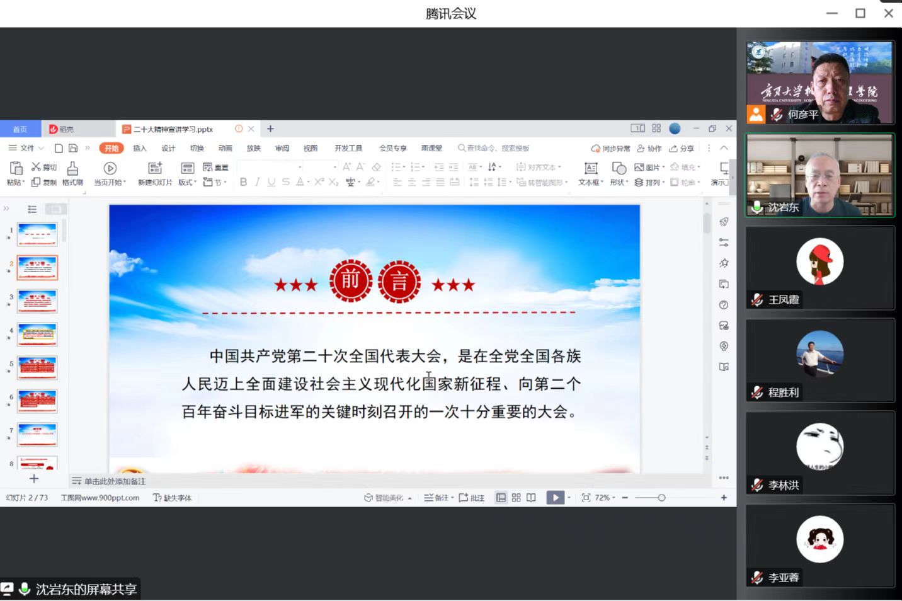Open the 72% zoom level dropdown
Image resolution: width=902 pixels, height=601 pixels.
[x=605, y=498]
